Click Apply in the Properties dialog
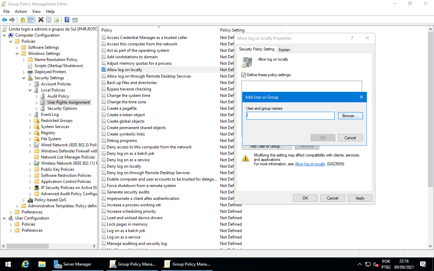The width and height of the screenshot is (434, 271). coord(360,198)
